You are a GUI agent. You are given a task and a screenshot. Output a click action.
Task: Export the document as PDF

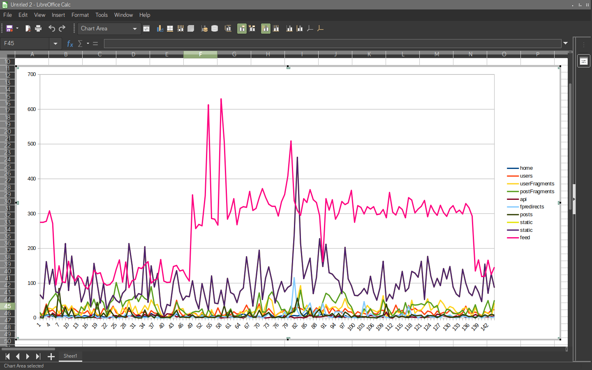[28, 28]
